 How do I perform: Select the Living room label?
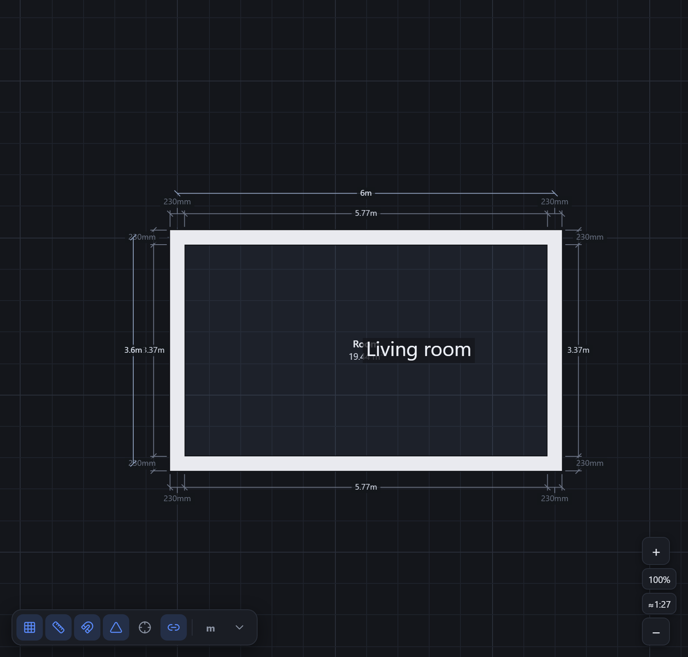coord(418,350)
